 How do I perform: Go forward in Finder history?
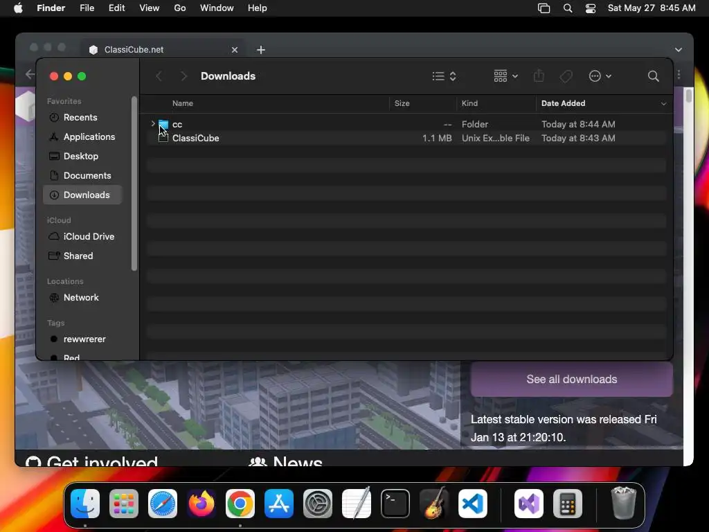(x=183, y=76)
